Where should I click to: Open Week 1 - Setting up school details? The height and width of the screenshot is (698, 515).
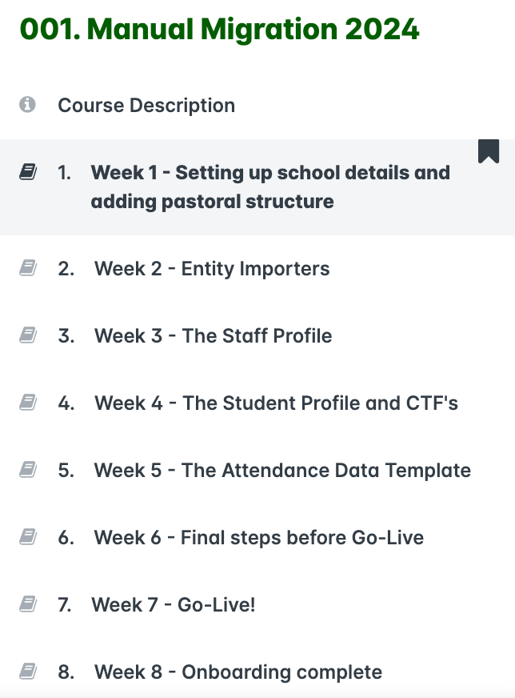[270, 187]
